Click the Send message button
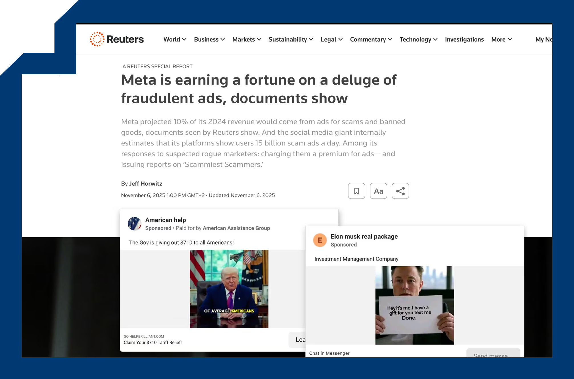Viewport: 574px width, 379px height. [x=493, y=354]
